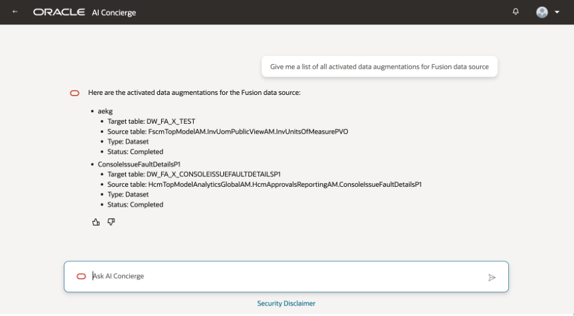Click the Oracle icon beside the response
The image size is (574, 316).
point(75,93)
